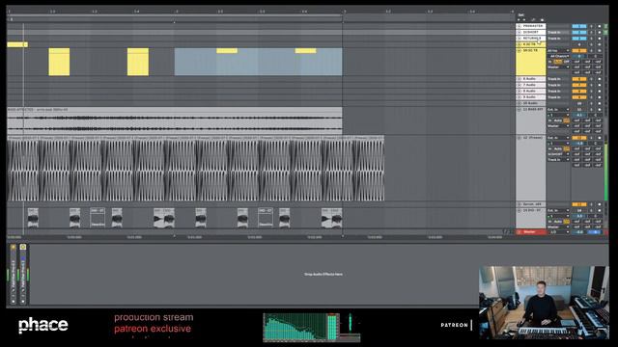Arm the PREMASTER track for recording

coord(600,26)
